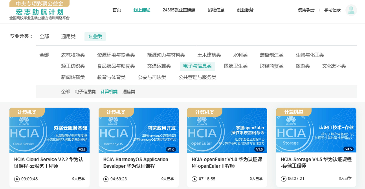
Task: Go to 首页 in top navigation
Action: [117, 10]
